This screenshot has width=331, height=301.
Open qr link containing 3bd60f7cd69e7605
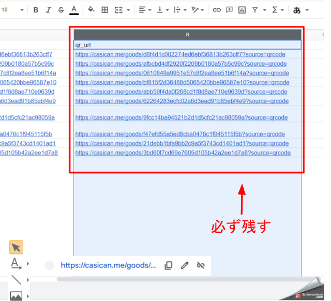[183, 153]
